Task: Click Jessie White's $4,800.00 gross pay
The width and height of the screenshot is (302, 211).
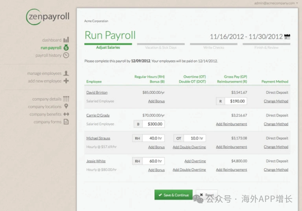Action: (x=239, y=161)
